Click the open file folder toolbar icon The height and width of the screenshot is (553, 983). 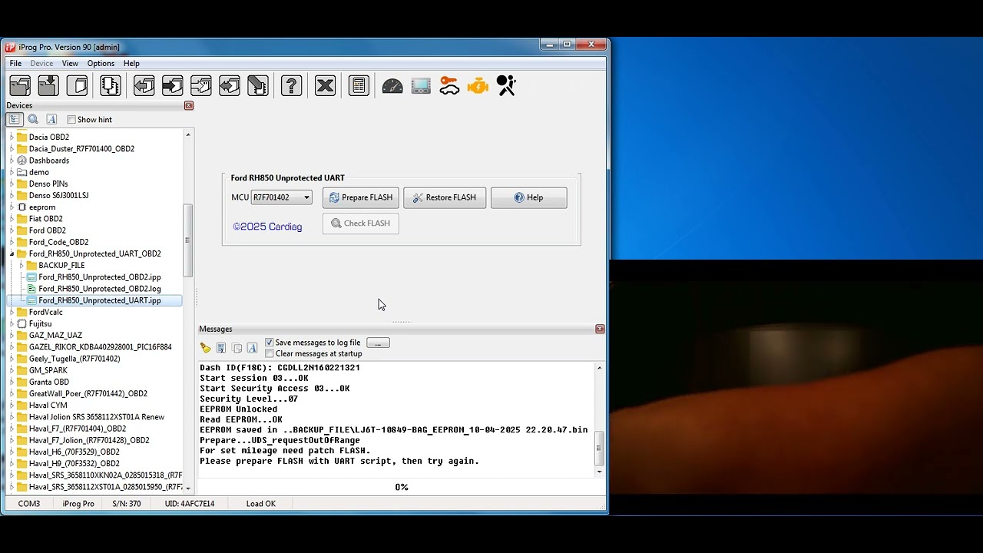click(x=20, y=85)
